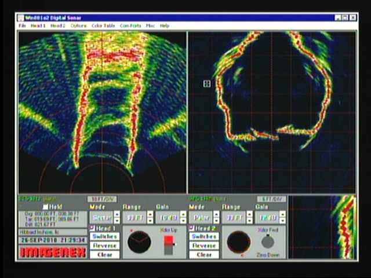Image resolution: width=371 pixels, height=278 pixels.
Task: Click the Imagenex logo
Action: click(x=53, y=253)
